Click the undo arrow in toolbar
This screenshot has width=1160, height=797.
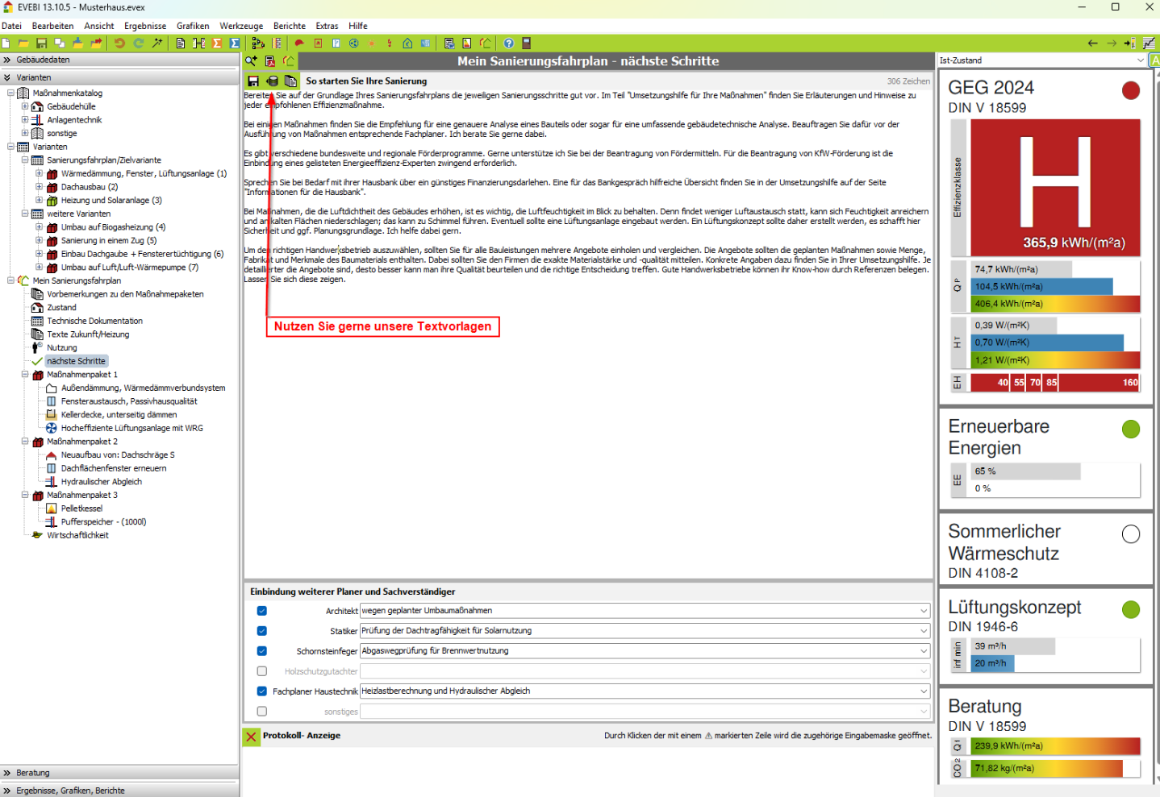(x=119, y=44)
